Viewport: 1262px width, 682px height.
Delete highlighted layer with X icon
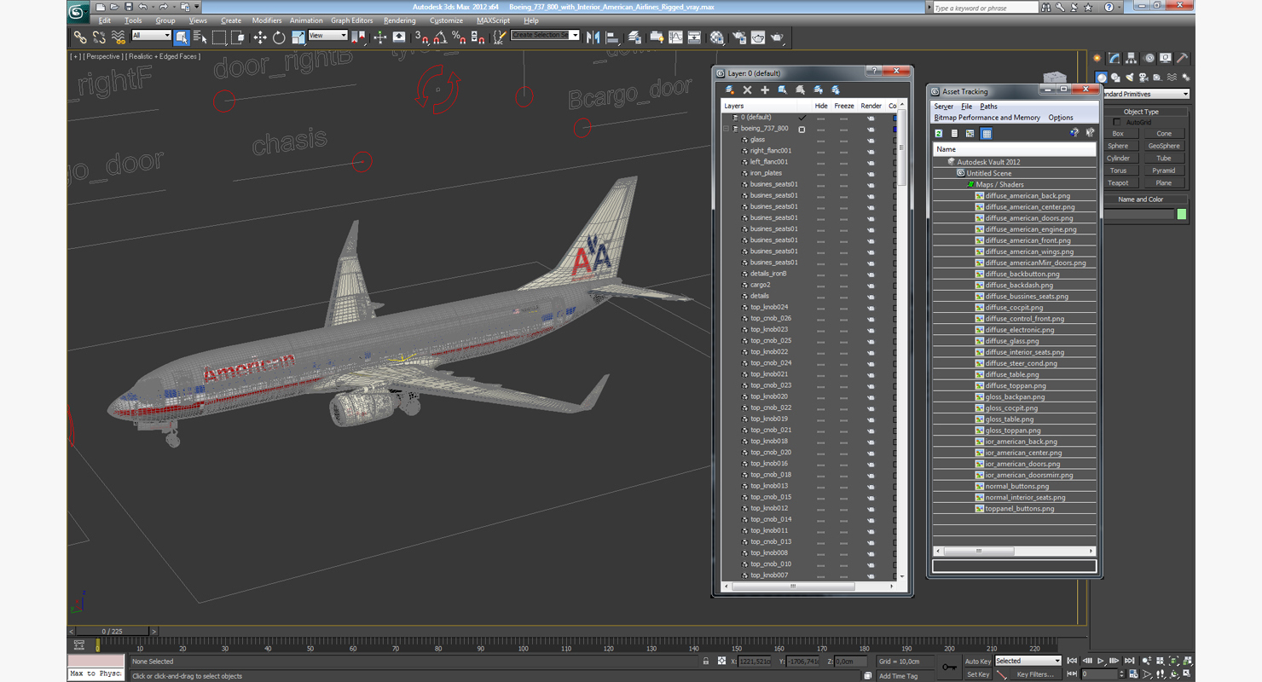tap(748, 90)
